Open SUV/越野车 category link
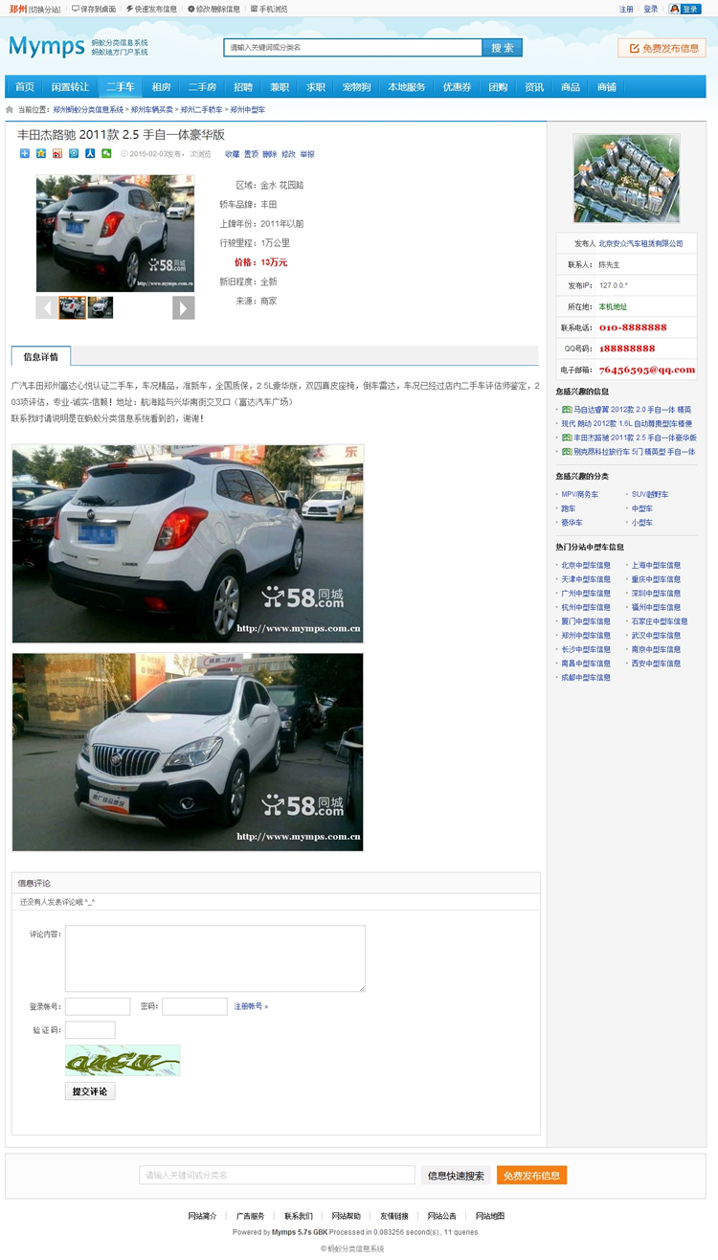This screenshot has width=718, height=1260. [650, 494]
